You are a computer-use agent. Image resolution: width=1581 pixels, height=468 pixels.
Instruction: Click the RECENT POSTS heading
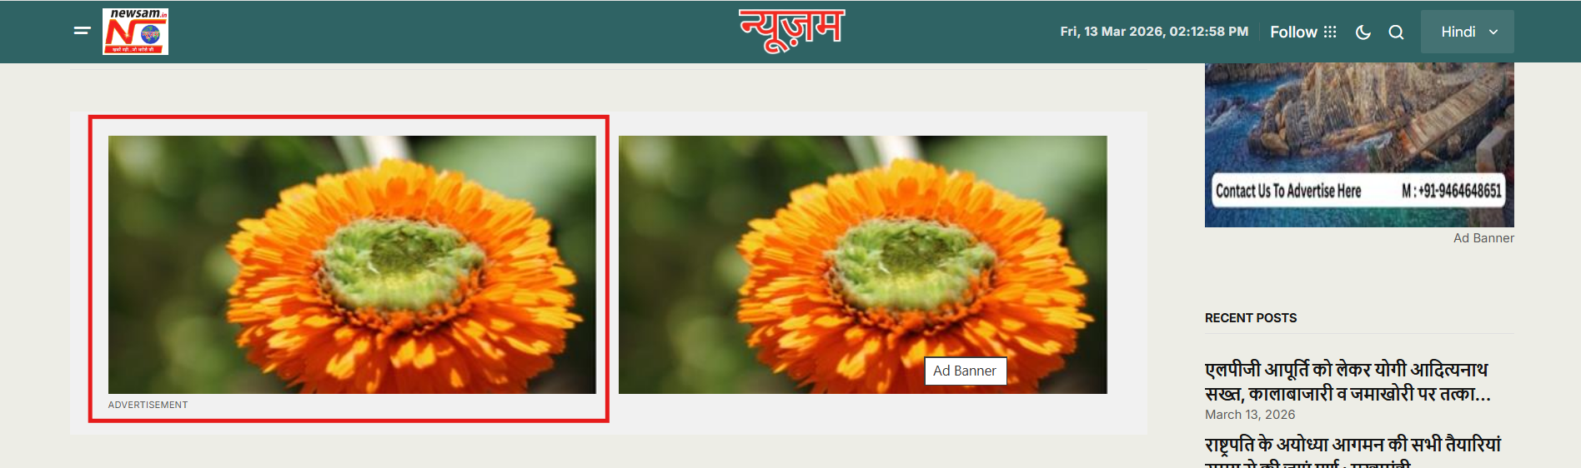click(x=1251, y=318)
